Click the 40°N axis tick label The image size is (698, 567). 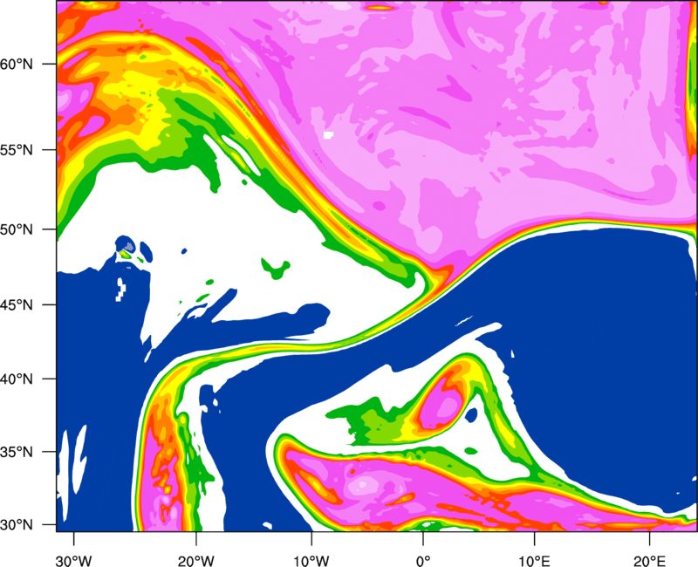[x=17, y=379]
